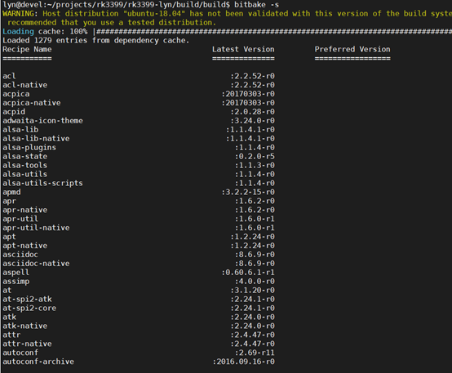Screen dimensions: 452x373
Task: Select the 'Latest Version' column header
Action: [x=243, y=49]
